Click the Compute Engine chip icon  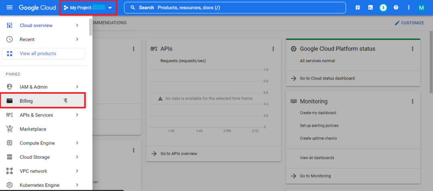[x=9, y=143]
